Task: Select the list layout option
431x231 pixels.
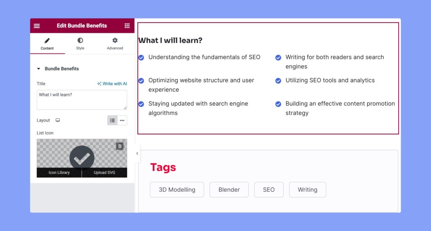Action: pos(112,120)
